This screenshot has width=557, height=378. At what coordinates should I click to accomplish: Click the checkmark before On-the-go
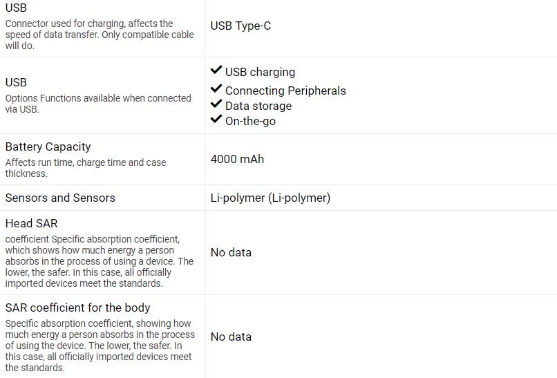coord(216,120)
